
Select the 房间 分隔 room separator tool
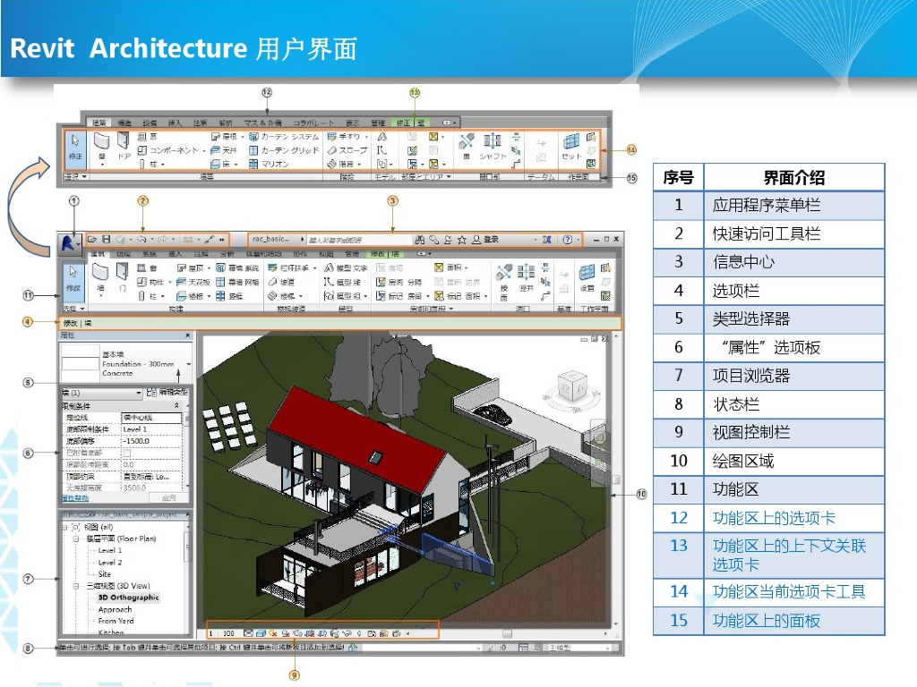click(x=399, y=282)
